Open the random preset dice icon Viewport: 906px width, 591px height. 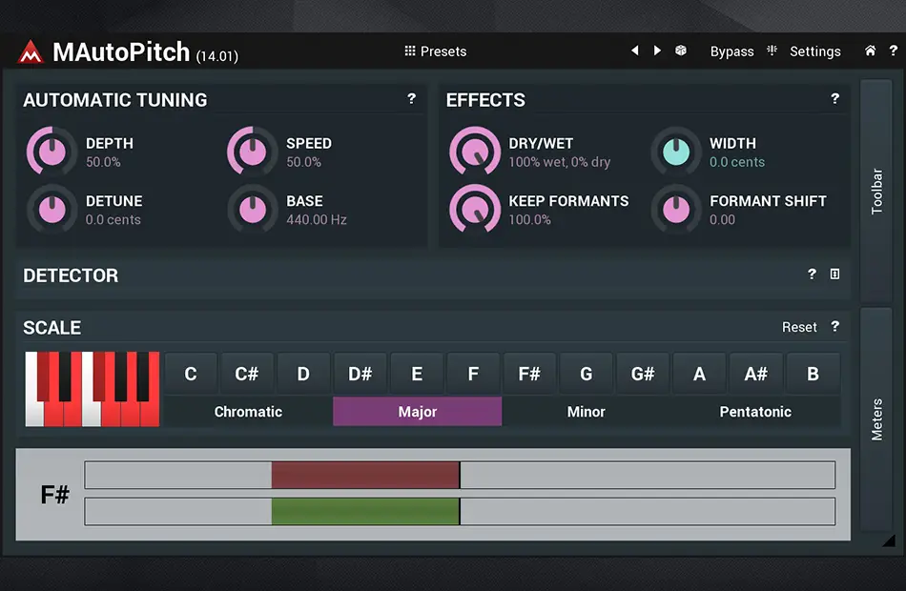pos(681,51)
